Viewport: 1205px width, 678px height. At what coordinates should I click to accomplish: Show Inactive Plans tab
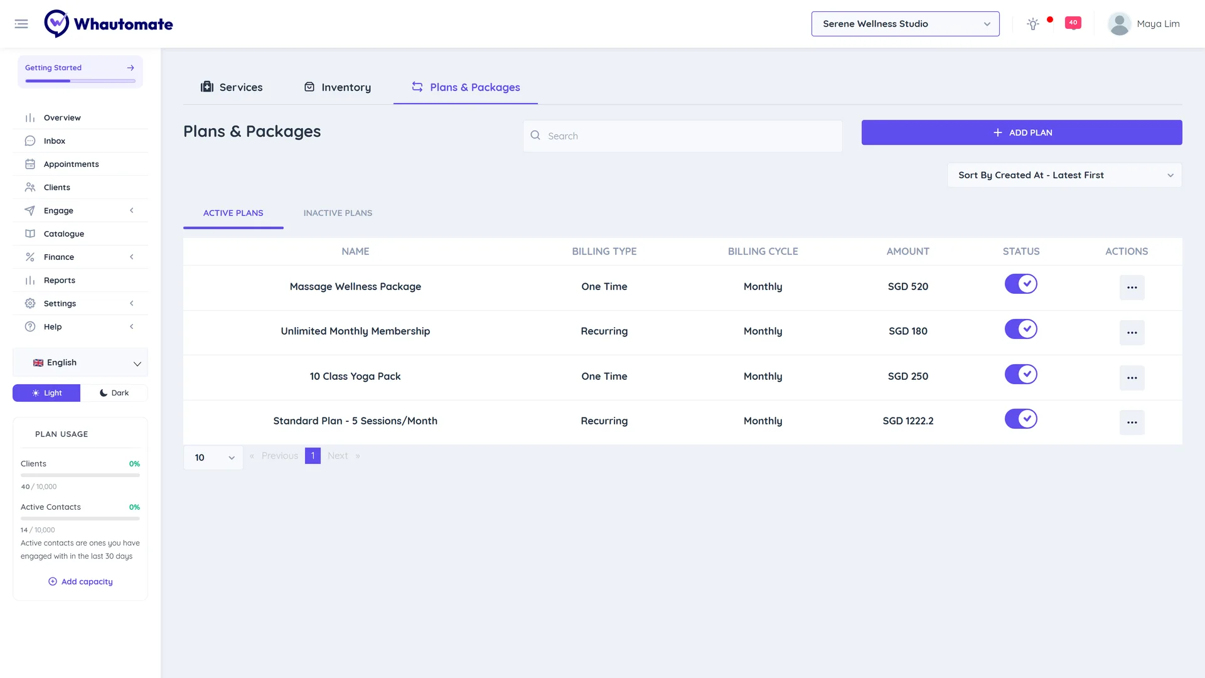[338, 213]
